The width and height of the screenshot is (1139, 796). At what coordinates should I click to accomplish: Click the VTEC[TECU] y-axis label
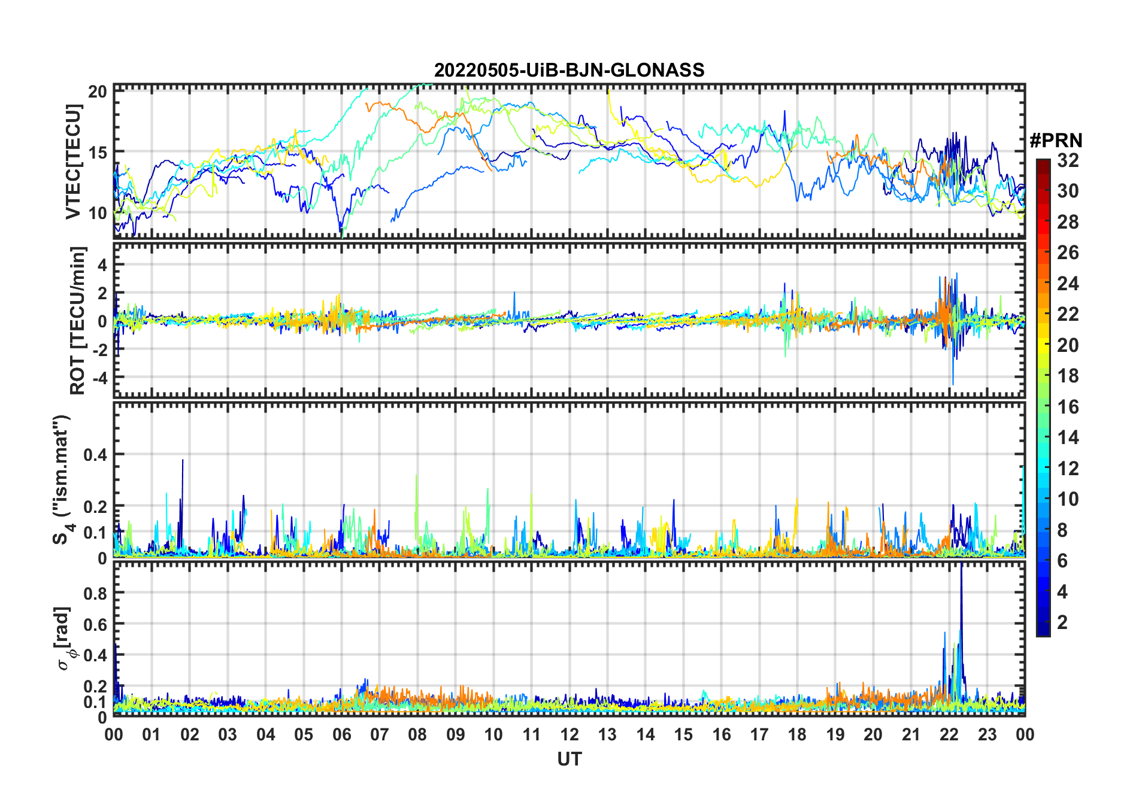(x=73, y=162)
